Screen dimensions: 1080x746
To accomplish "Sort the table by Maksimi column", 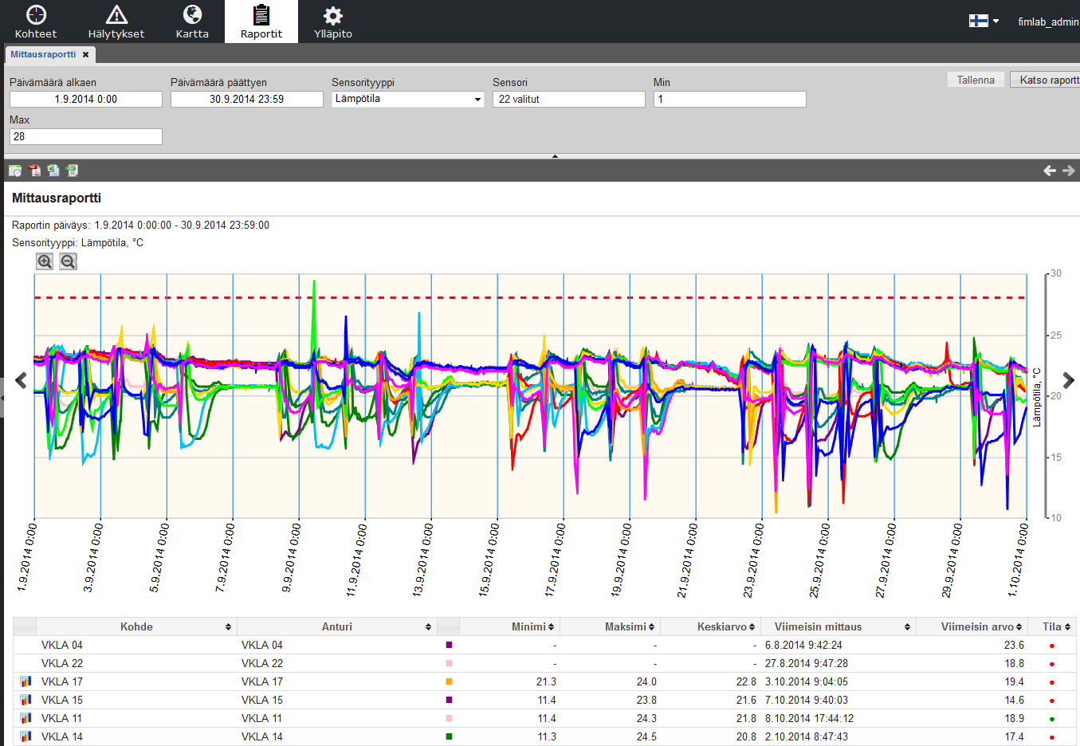I will tap(610, 626).
